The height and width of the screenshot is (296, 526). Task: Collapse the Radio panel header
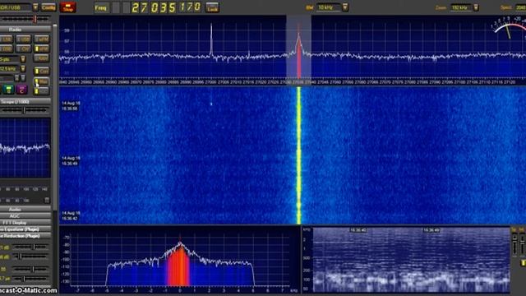click(25, 30)
